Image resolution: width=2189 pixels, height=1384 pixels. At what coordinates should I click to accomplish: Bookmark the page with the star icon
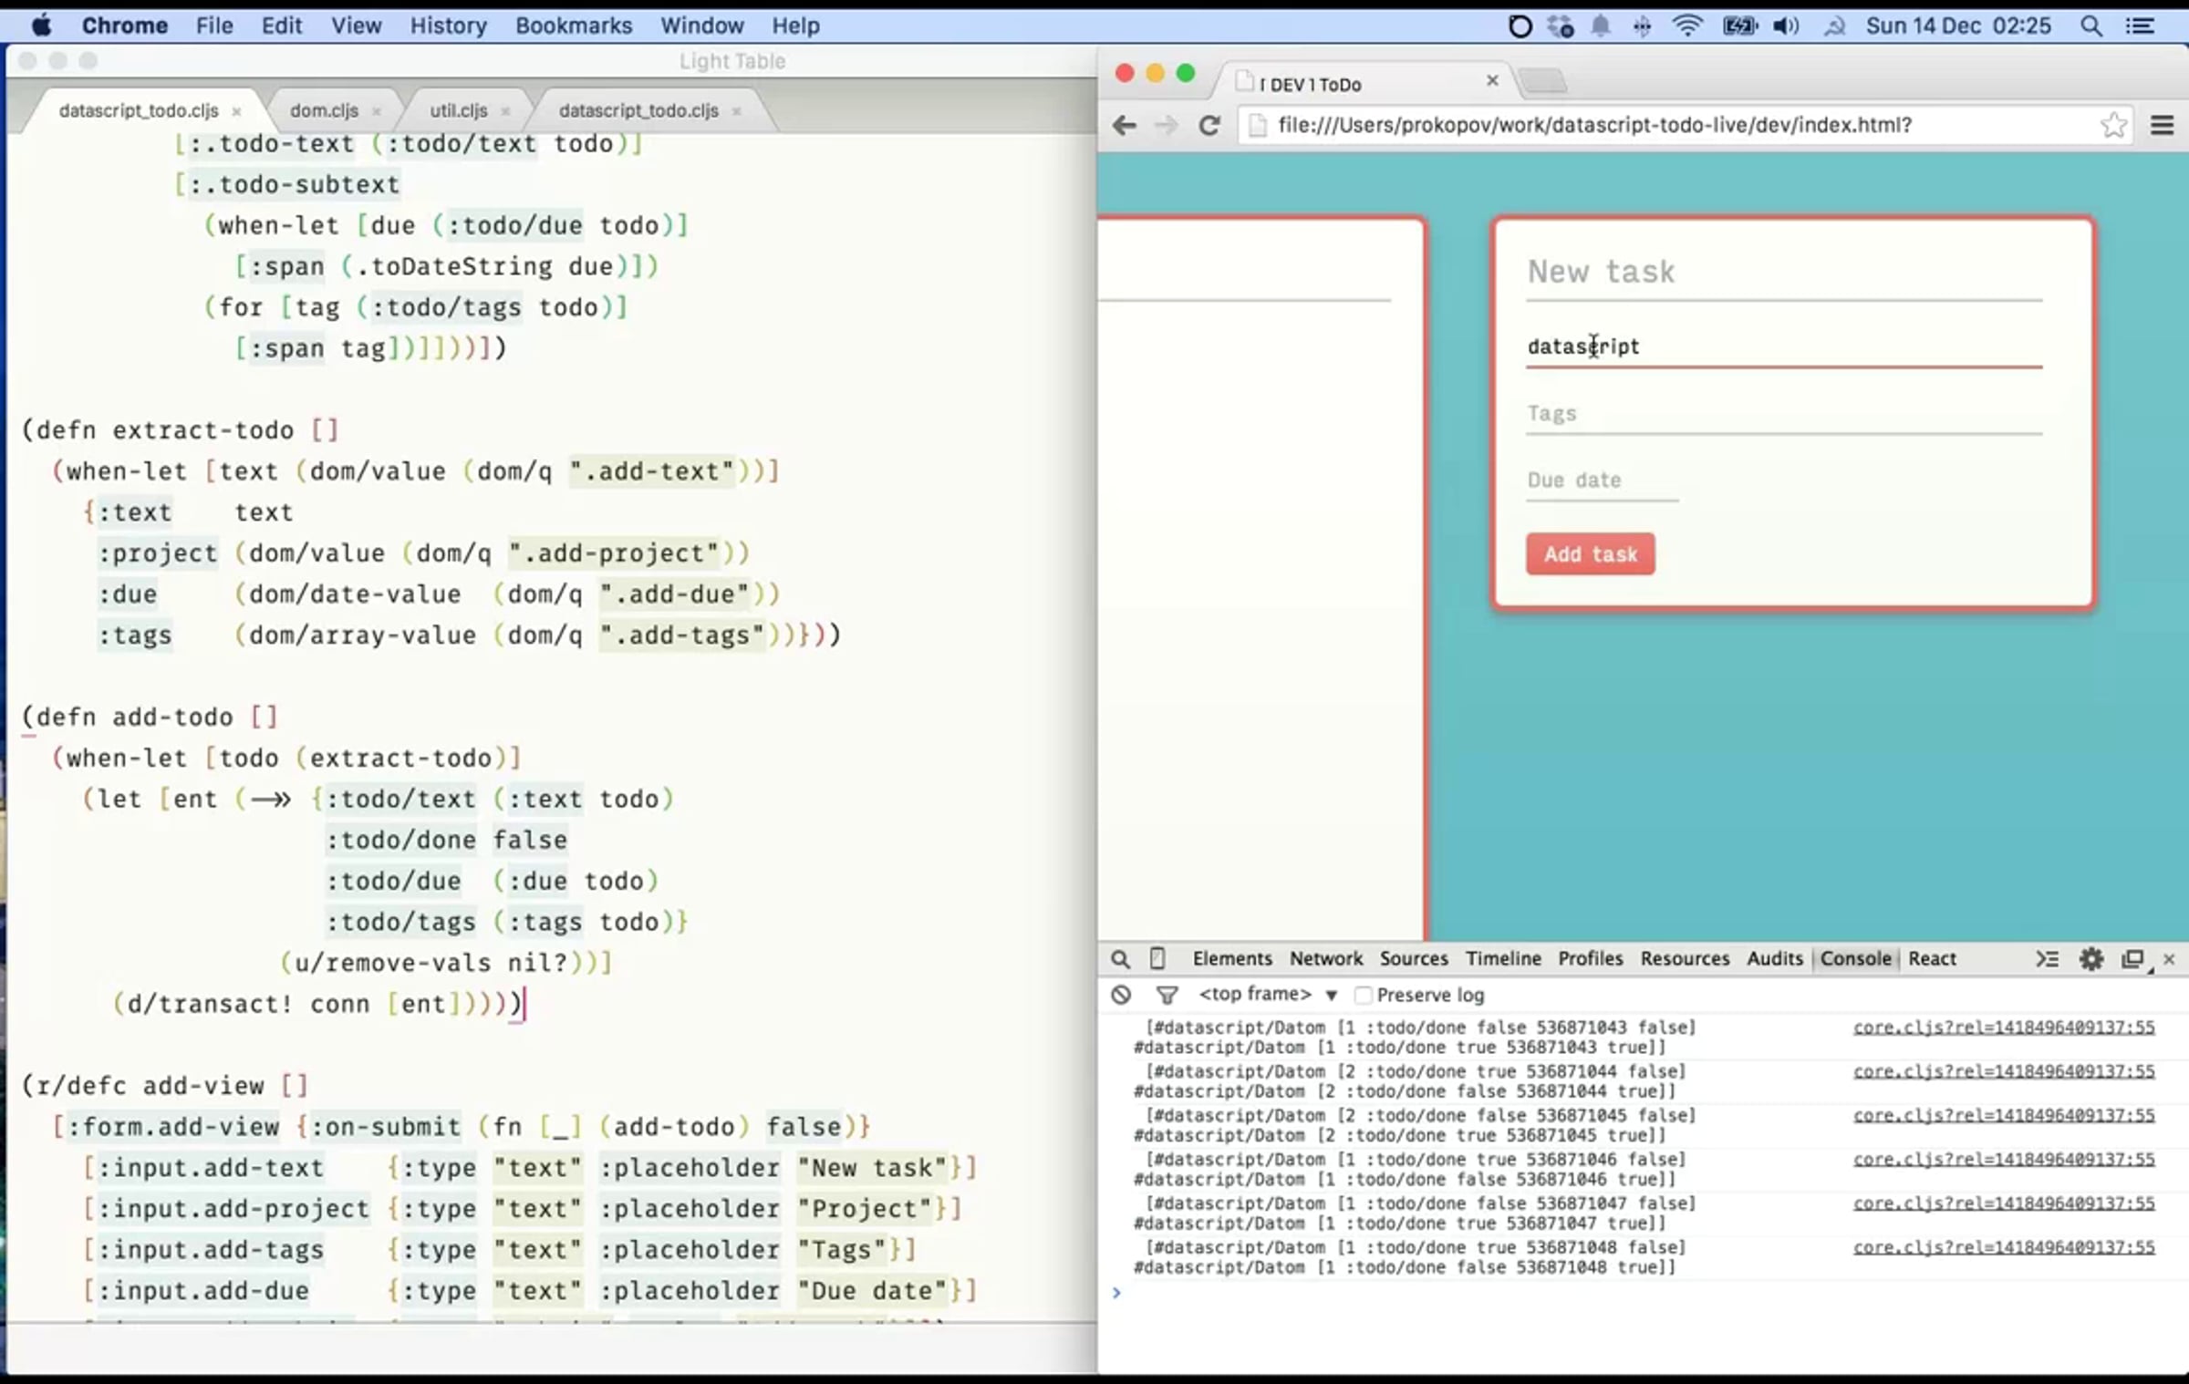(2113, 125)
